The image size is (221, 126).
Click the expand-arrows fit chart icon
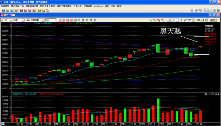(168, 20)
